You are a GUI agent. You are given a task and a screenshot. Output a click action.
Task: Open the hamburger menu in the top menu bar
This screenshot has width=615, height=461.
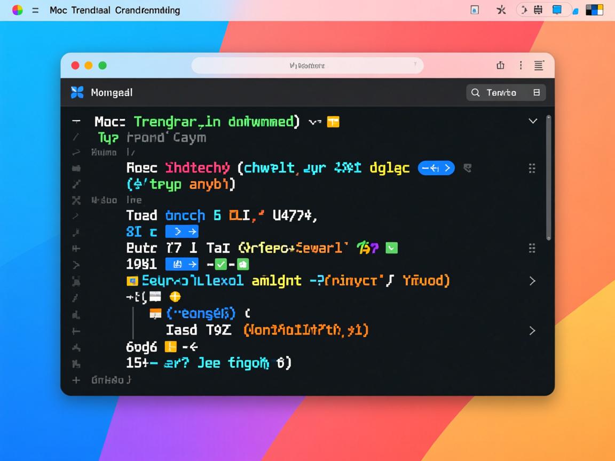click(x=35, y=10)
